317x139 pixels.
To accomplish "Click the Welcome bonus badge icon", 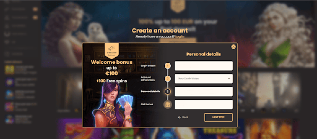I will pyautogui.click(x=112, y=50).
